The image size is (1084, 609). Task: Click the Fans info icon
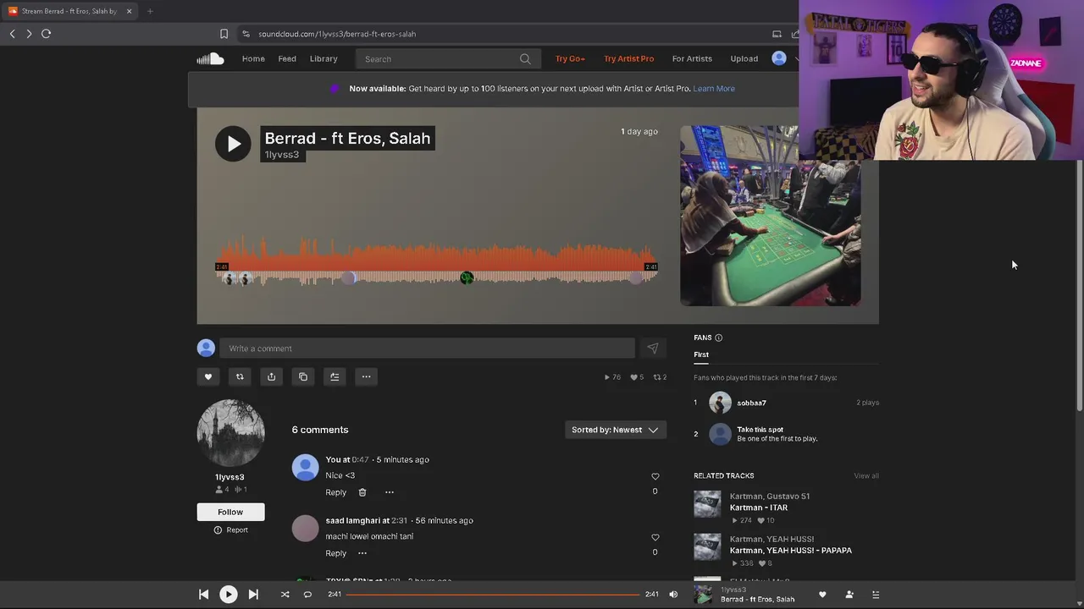click(x=718, y=337)
